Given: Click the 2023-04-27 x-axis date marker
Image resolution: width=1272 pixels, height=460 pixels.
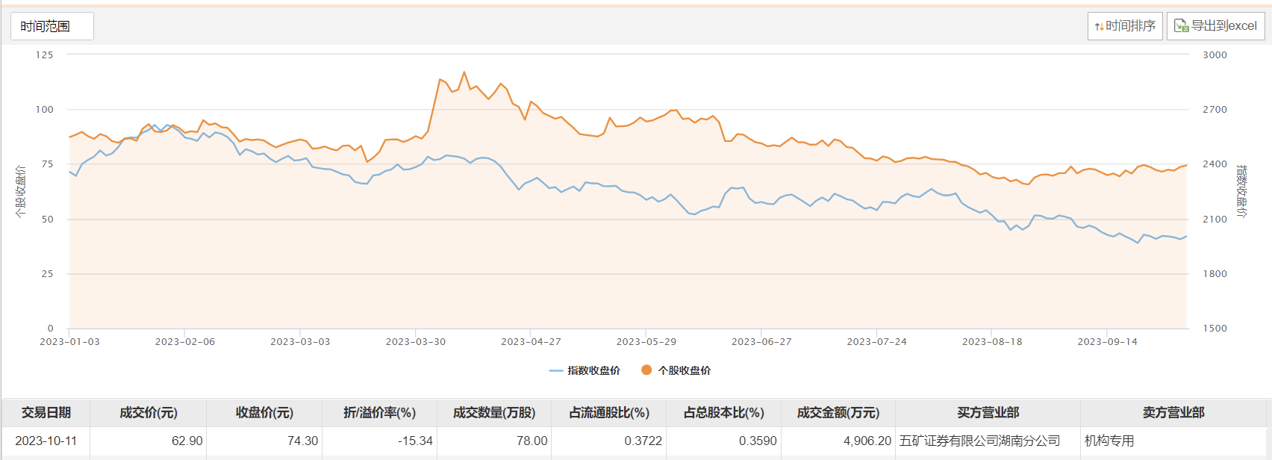Looking at the screenshot, I should (531, 342).
